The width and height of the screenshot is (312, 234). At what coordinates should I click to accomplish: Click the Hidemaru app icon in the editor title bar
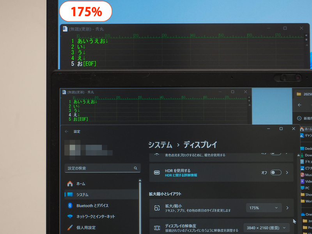(x=64, y=28)
